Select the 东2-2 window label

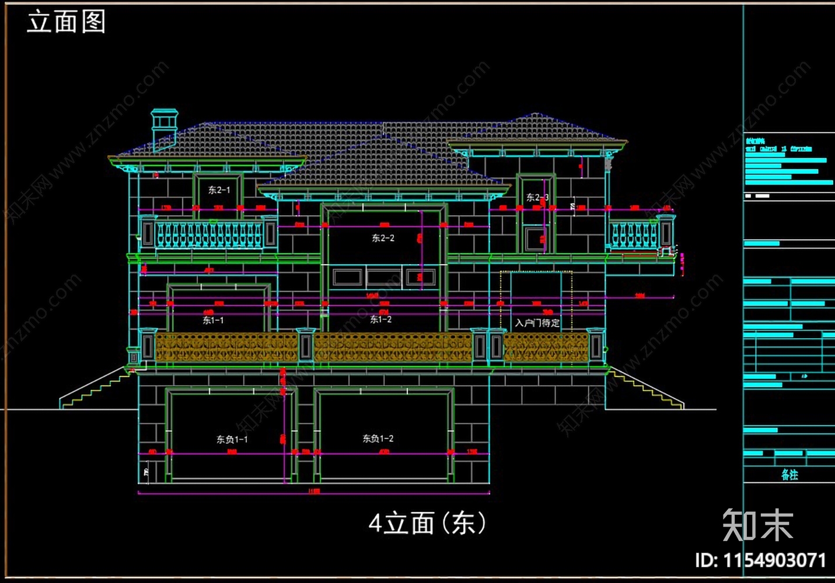click(x=383, y=238)
